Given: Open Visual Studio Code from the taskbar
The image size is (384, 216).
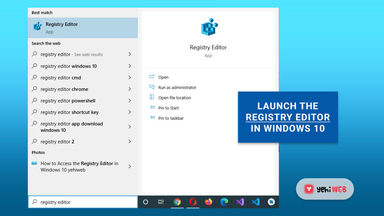Looking at the screenshot, I should (255, 202).
